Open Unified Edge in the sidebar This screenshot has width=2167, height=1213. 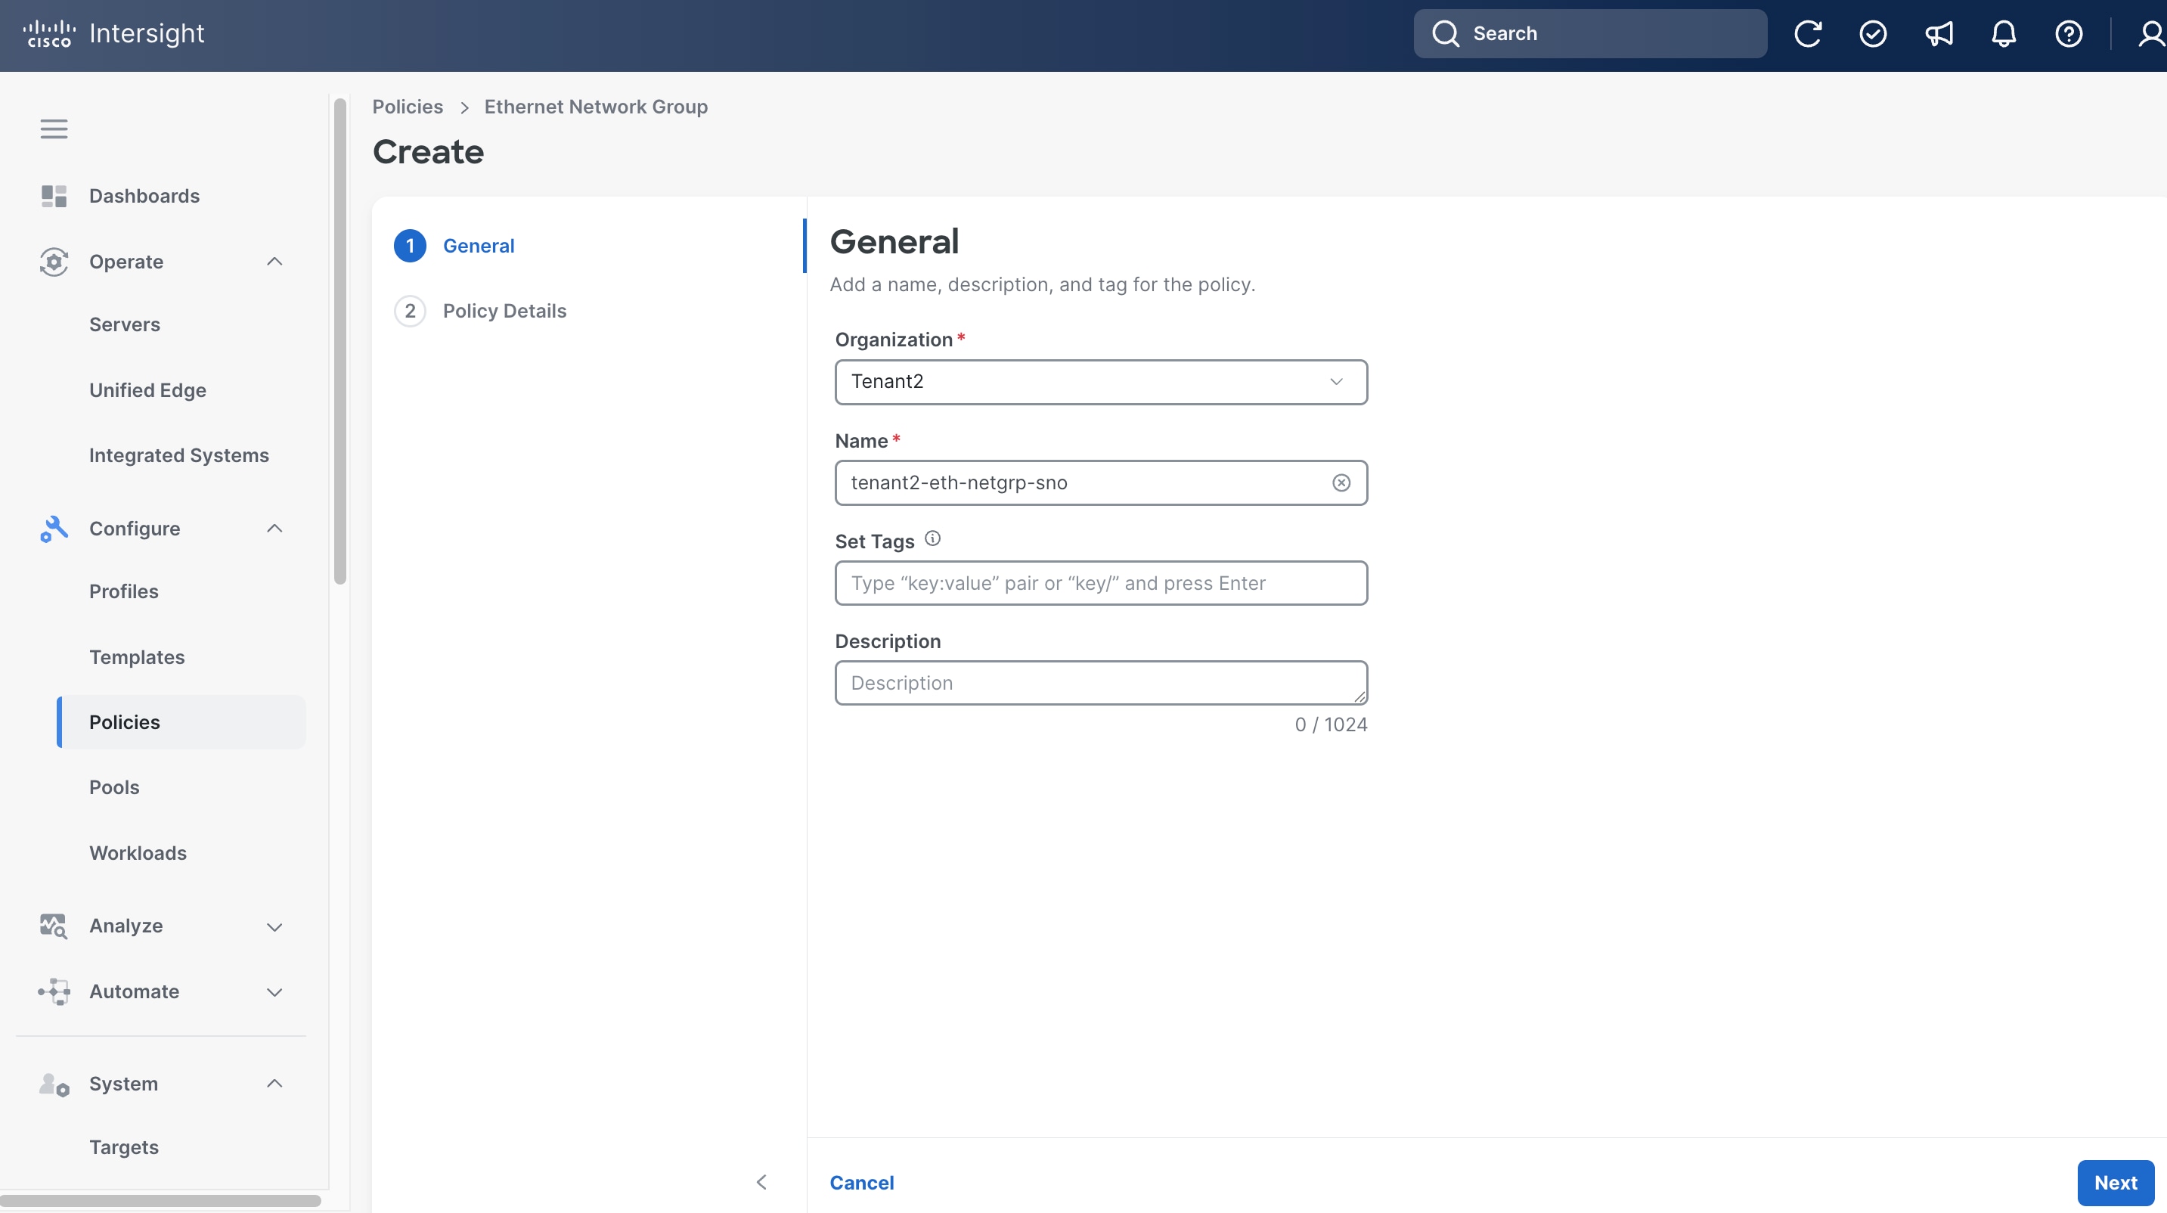[148, 390]
